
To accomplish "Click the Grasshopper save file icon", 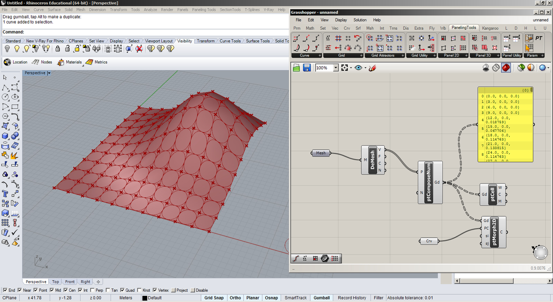I will (307, 68).
